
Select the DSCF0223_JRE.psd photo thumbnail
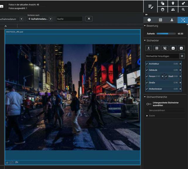[x=73, y=97]
